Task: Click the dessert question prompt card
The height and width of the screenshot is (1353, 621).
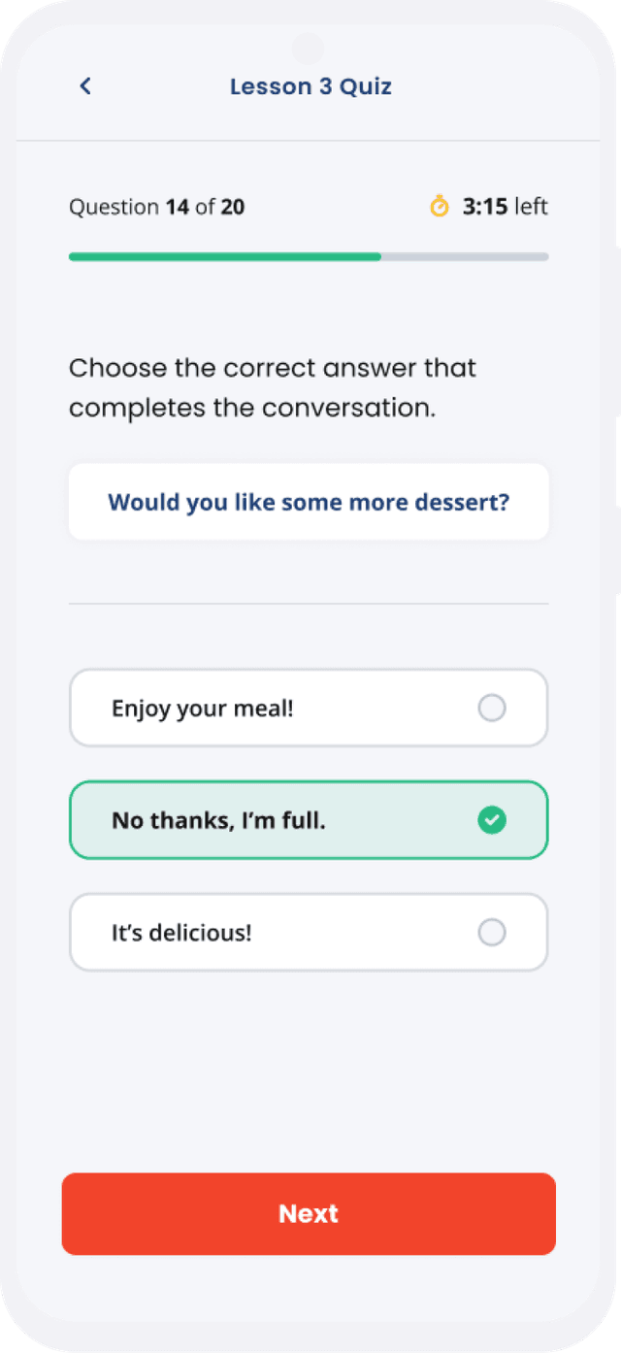Action: click(309, 502)
